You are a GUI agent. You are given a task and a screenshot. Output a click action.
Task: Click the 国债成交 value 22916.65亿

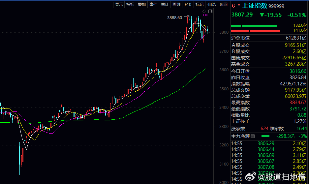click(294, 58)
